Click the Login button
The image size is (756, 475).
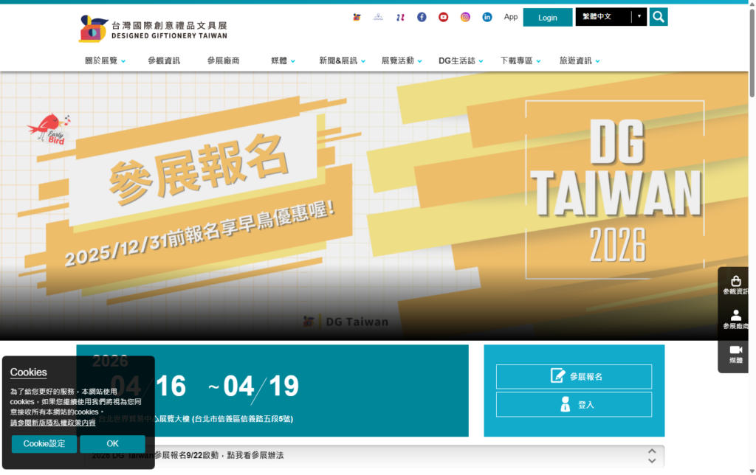[547, 18]
